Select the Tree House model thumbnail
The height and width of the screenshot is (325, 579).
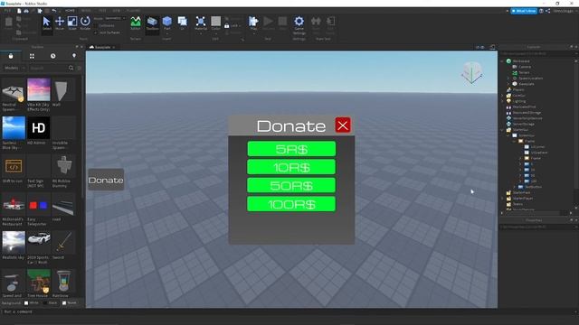38,281
